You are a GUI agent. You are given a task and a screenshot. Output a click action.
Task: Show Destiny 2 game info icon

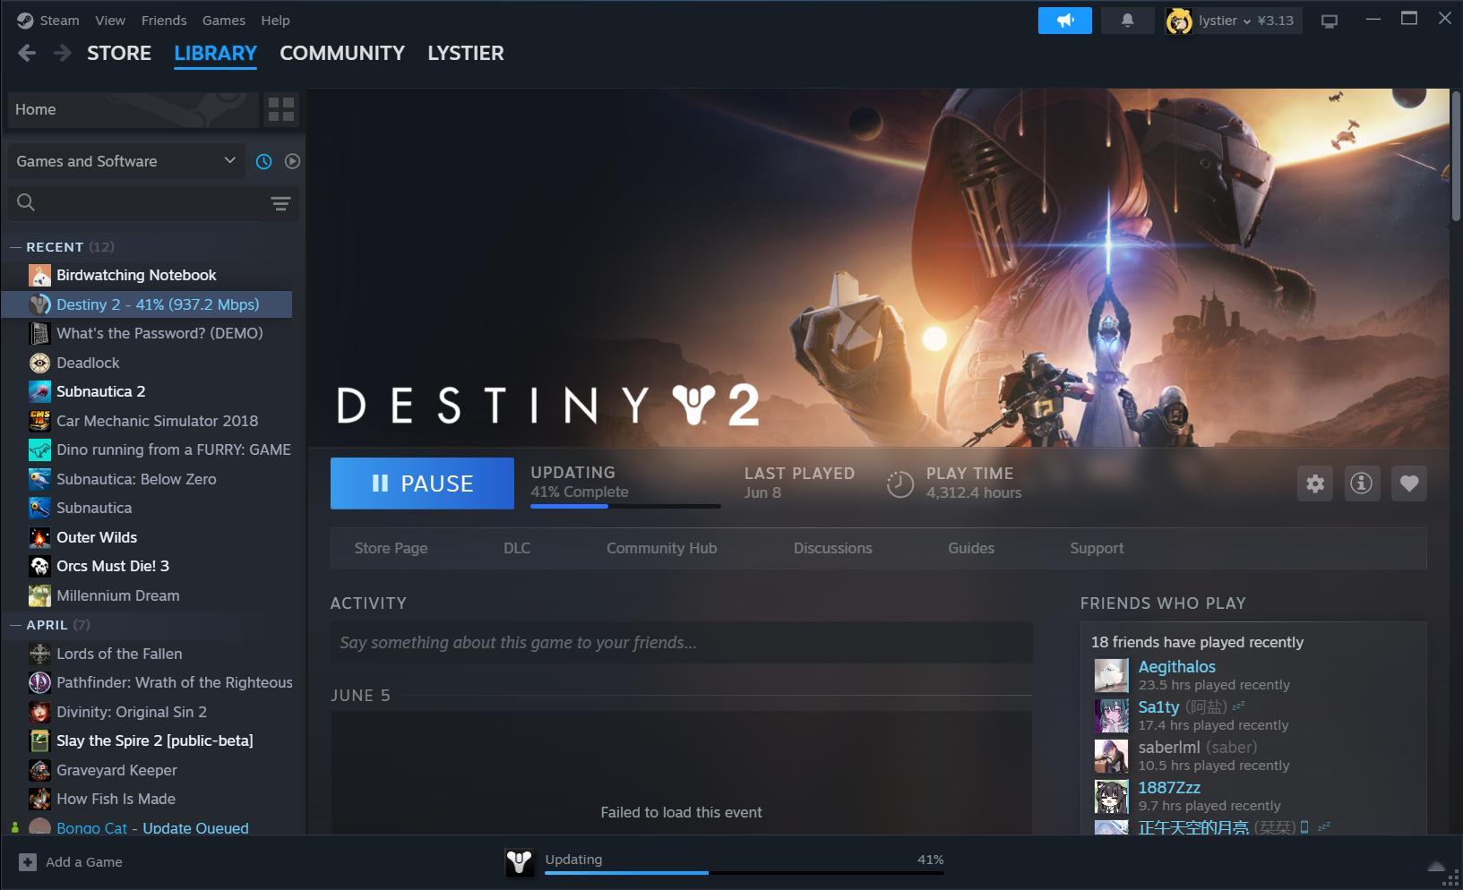coord(1361,484)
